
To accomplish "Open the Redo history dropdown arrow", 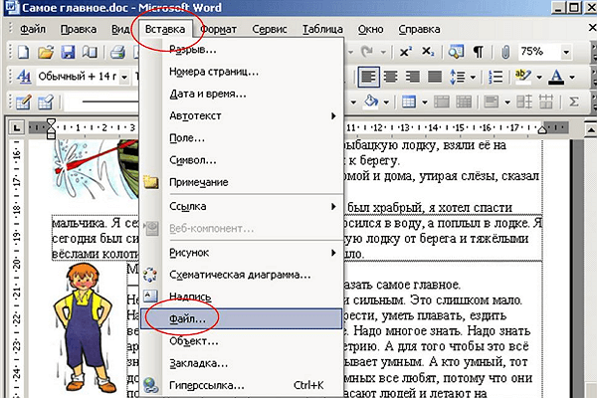I will tap(383, 52).
